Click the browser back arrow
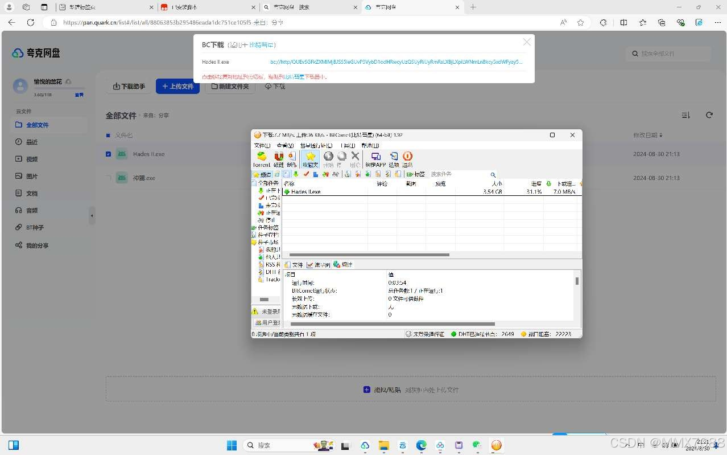727x455 pixels. pos(11,22)
